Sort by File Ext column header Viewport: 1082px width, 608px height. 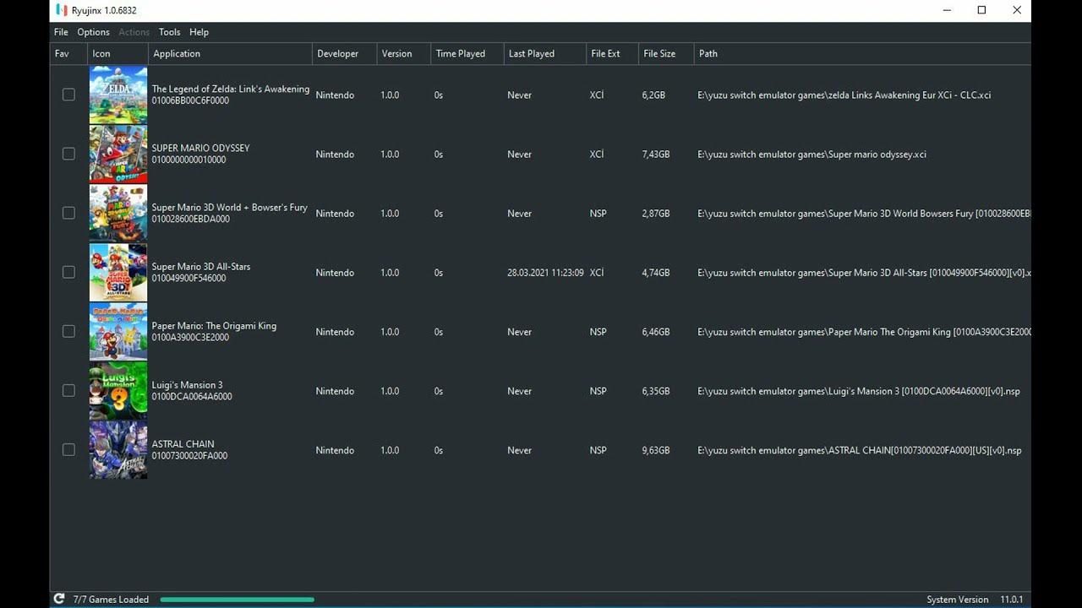[x=612, y=53]
